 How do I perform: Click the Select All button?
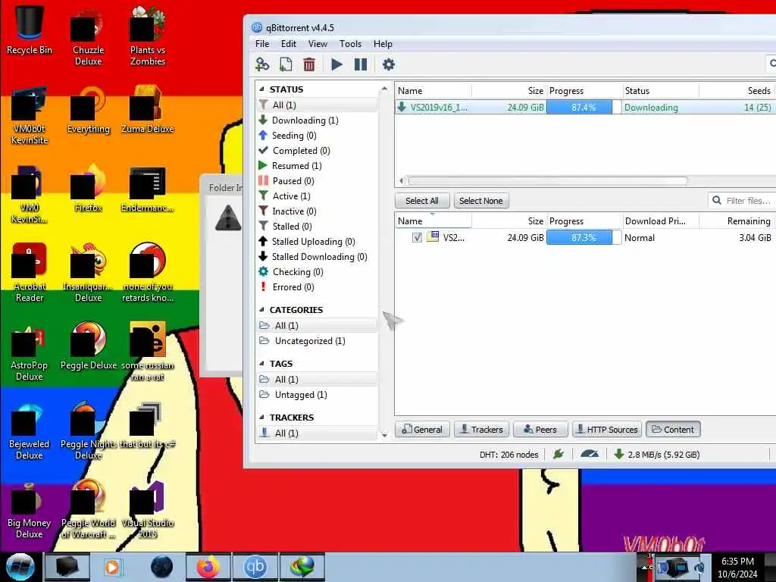pyautogui.click(x=422, y=201)
